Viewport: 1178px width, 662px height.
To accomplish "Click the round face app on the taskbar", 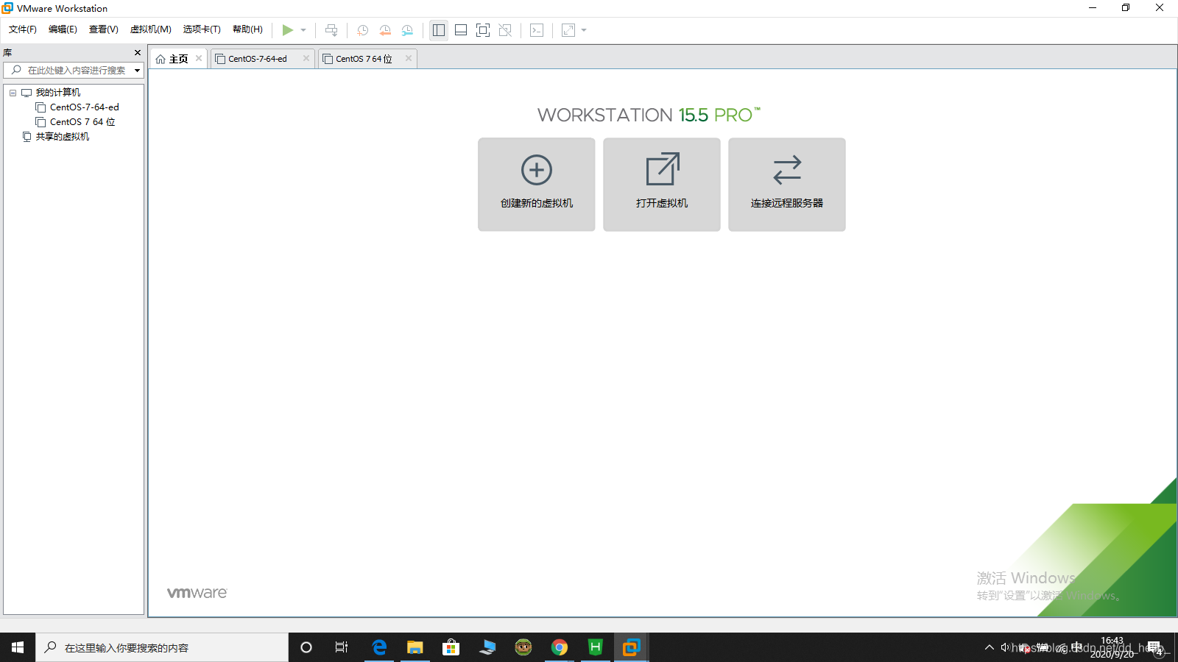I will click(x=523, y=647).
